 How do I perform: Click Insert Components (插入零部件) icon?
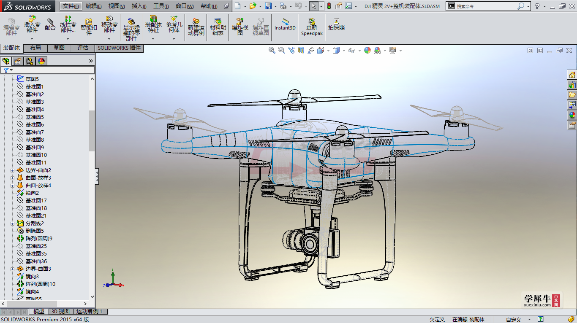[32, 24]
